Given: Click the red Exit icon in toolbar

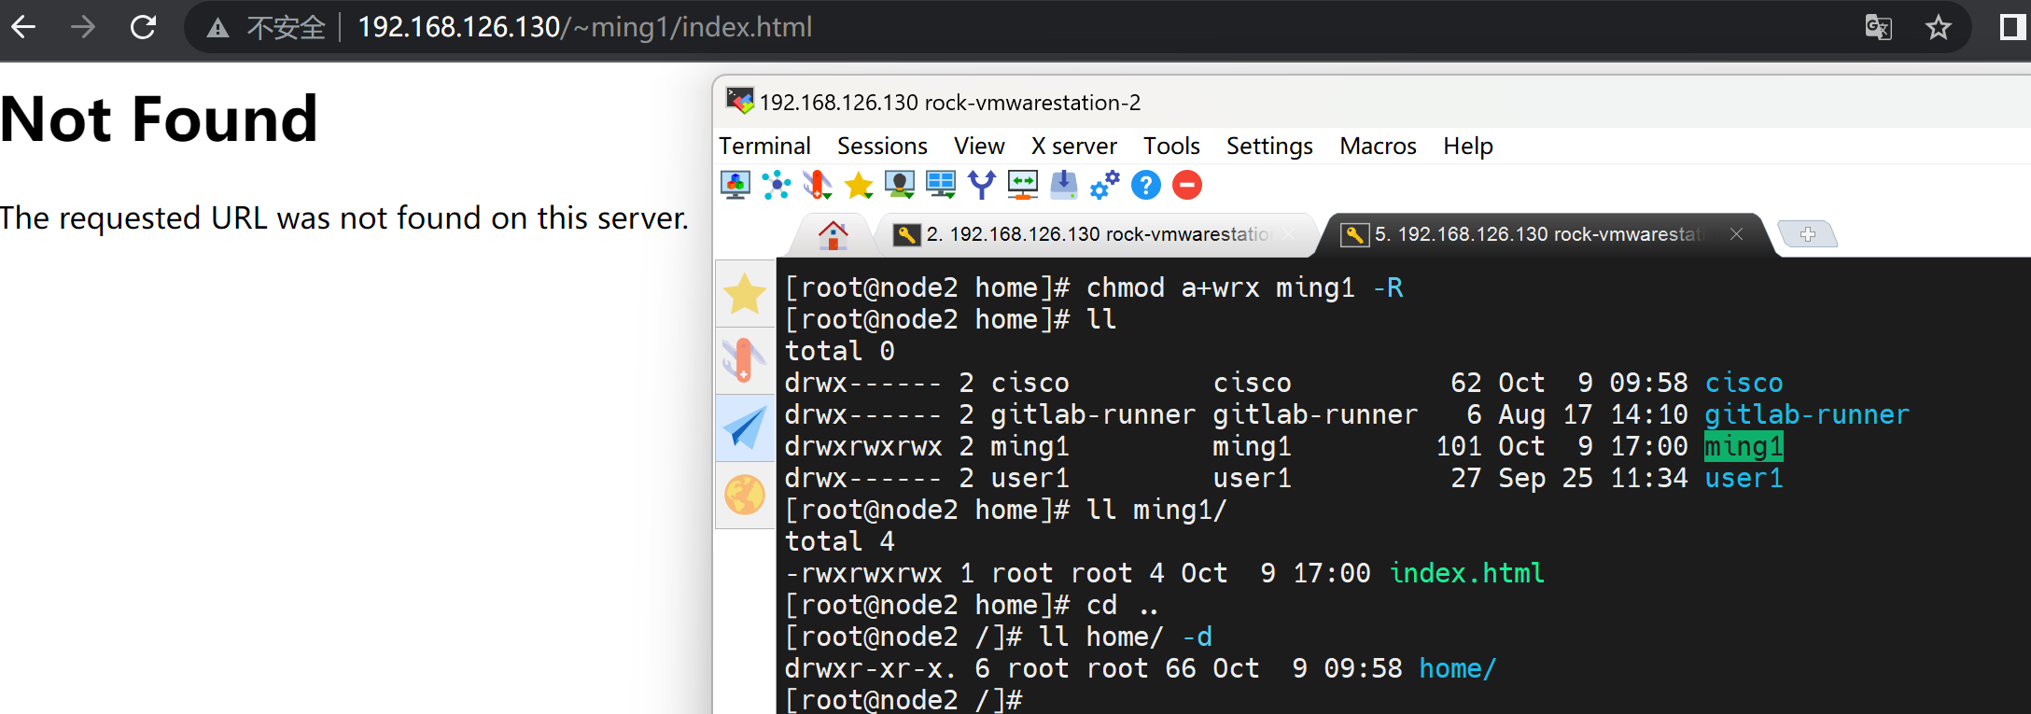Looking at the screenshot, I should click(x=1186, y=185).
